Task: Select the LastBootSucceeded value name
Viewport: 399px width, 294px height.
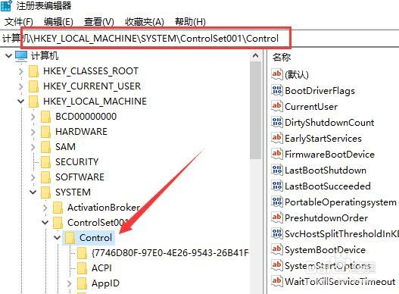Action: (328, 186)
